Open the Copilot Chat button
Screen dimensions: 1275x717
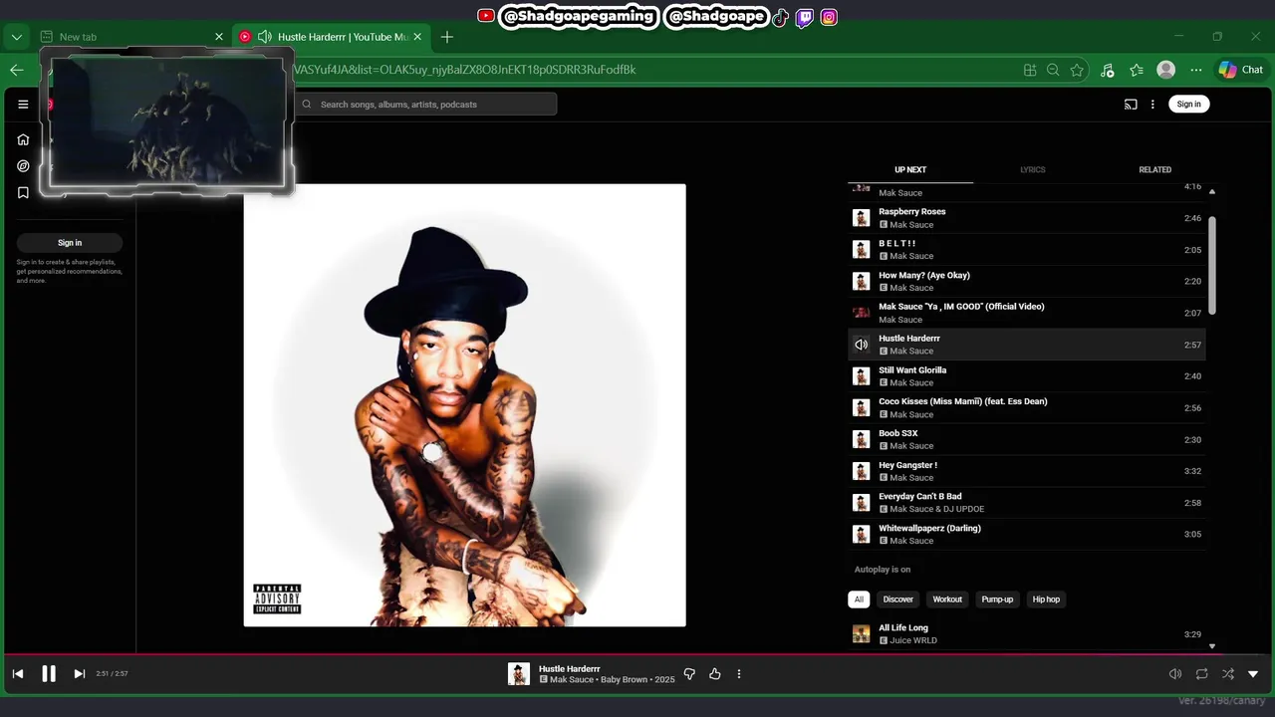(1241, 70)
